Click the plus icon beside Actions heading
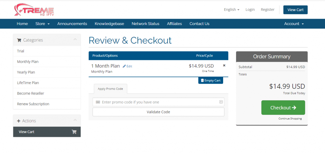Image resolution: width=325 pixels, height=154 pixels. [x=19, y=121]
